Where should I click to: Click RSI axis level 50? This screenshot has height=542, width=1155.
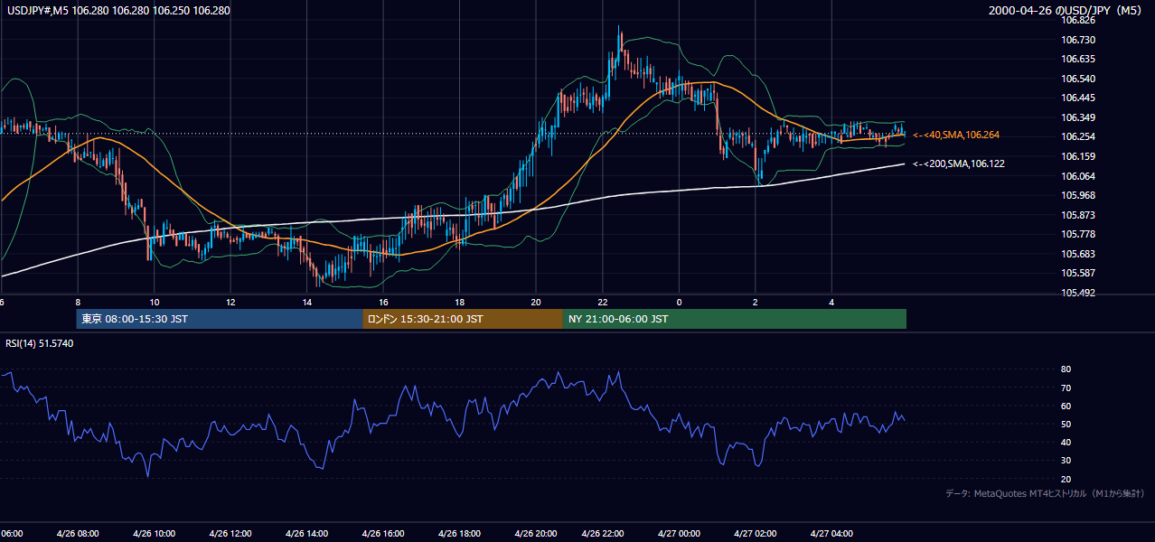point(1066,424)
